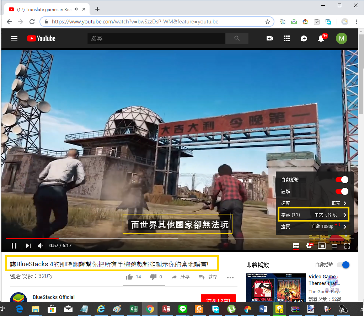Image resolution: width=364 pixels, height=316 pixels.
Task: Open the more actions ellipsis
Action: (x=230, y=278)
